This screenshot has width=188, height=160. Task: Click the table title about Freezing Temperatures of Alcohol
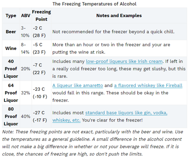(x=94, y=4)
